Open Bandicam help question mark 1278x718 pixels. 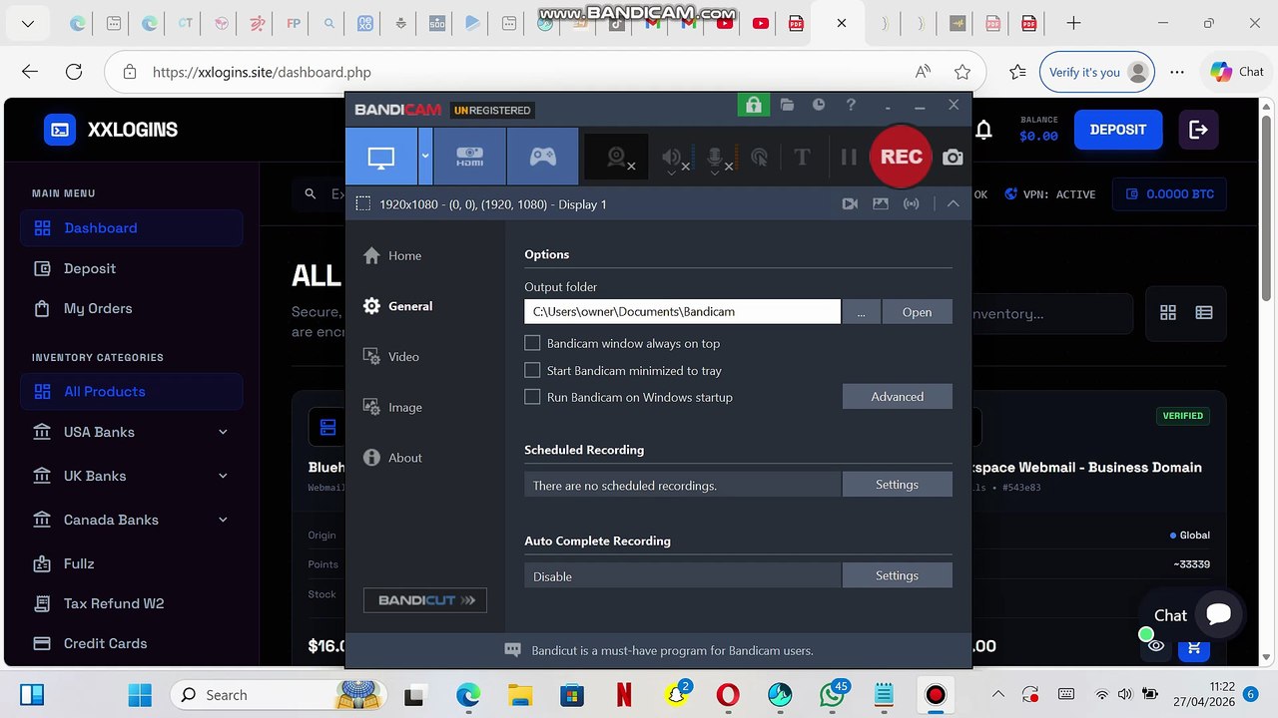tap(851, 105)
